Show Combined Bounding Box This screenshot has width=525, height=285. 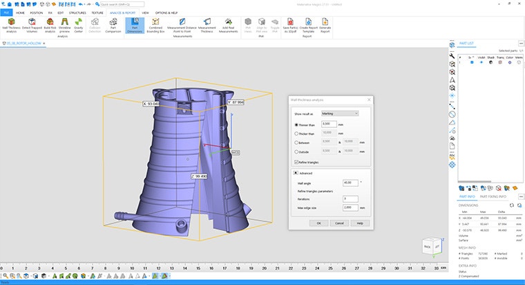point(155,26)
